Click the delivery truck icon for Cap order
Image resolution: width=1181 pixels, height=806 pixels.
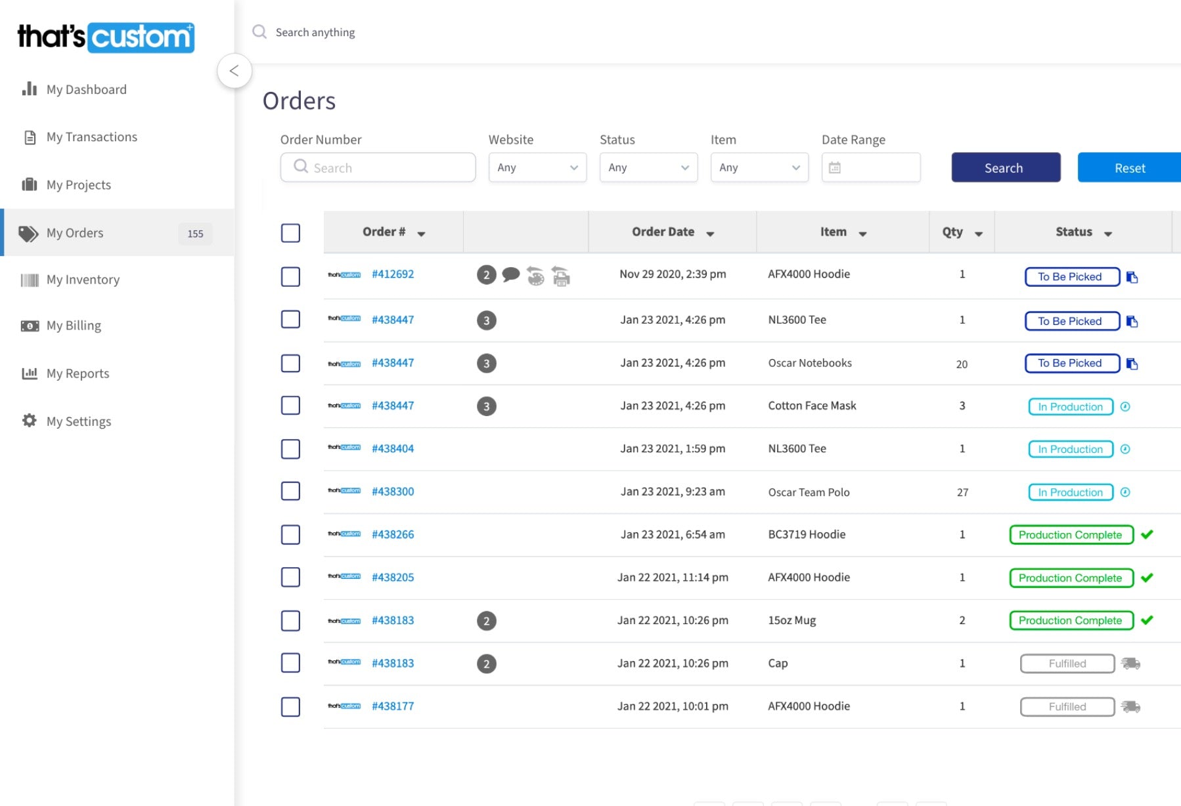pyautogui.click(x=1130, y=664)
